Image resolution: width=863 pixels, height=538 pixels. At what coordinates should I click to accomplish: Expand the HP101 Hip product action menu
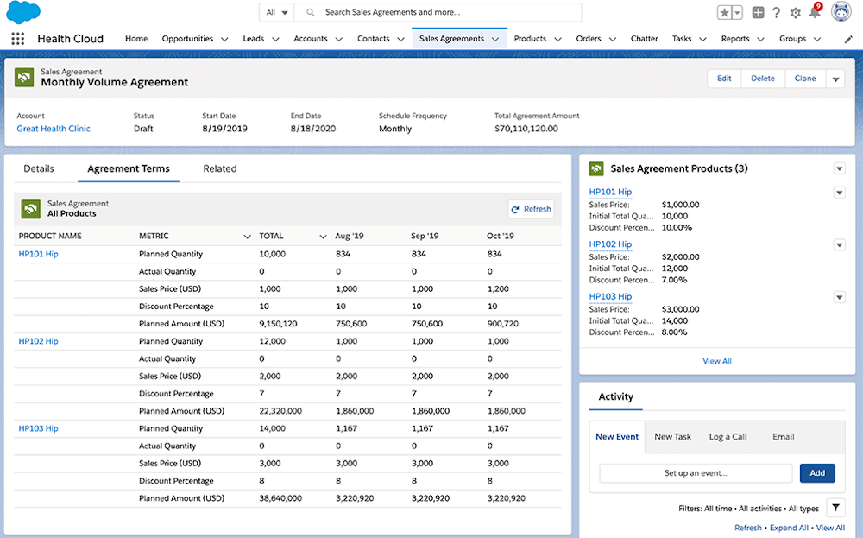(x=839, y=193)
